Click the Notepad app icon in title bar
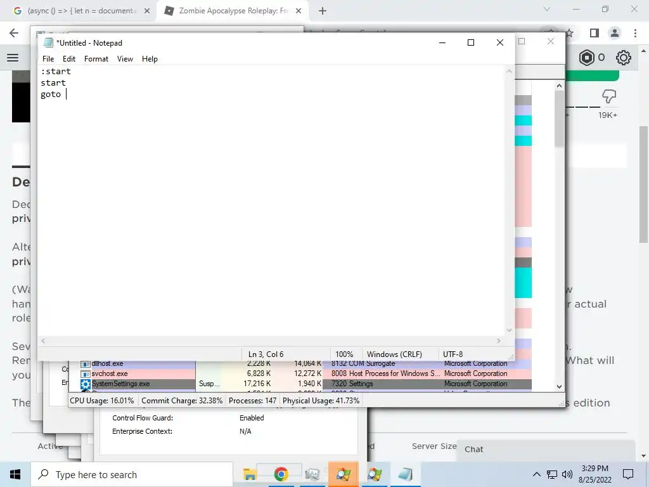The height and width of the screenshot is (487, 649). pos(48,42)
